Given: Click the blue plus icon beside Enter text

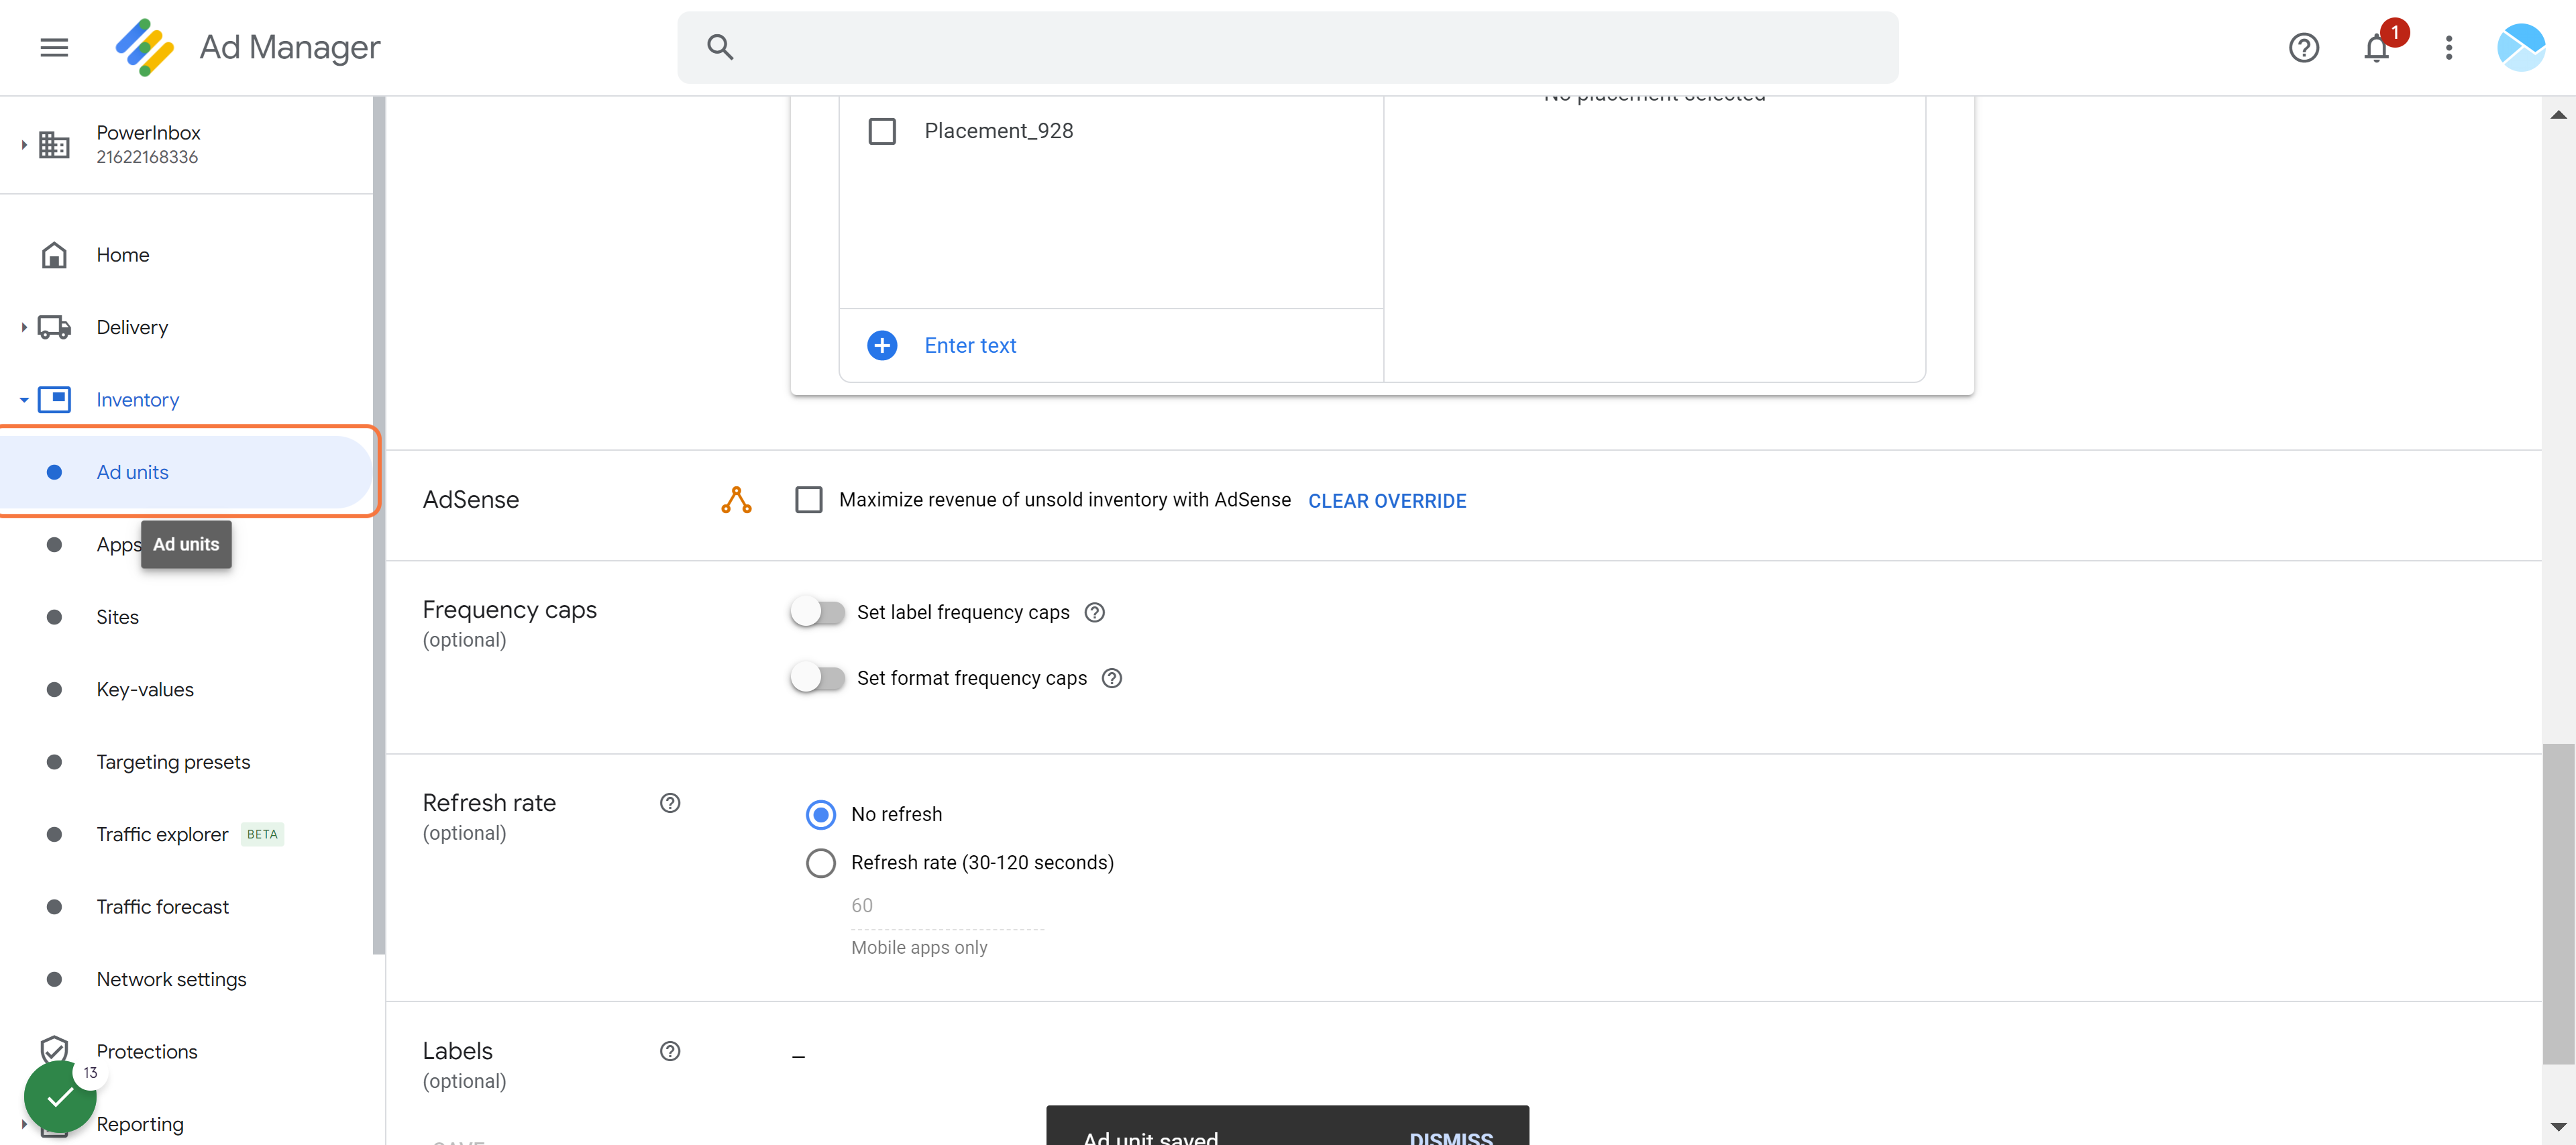Looking at the screenshot, I should coord(881,345).
